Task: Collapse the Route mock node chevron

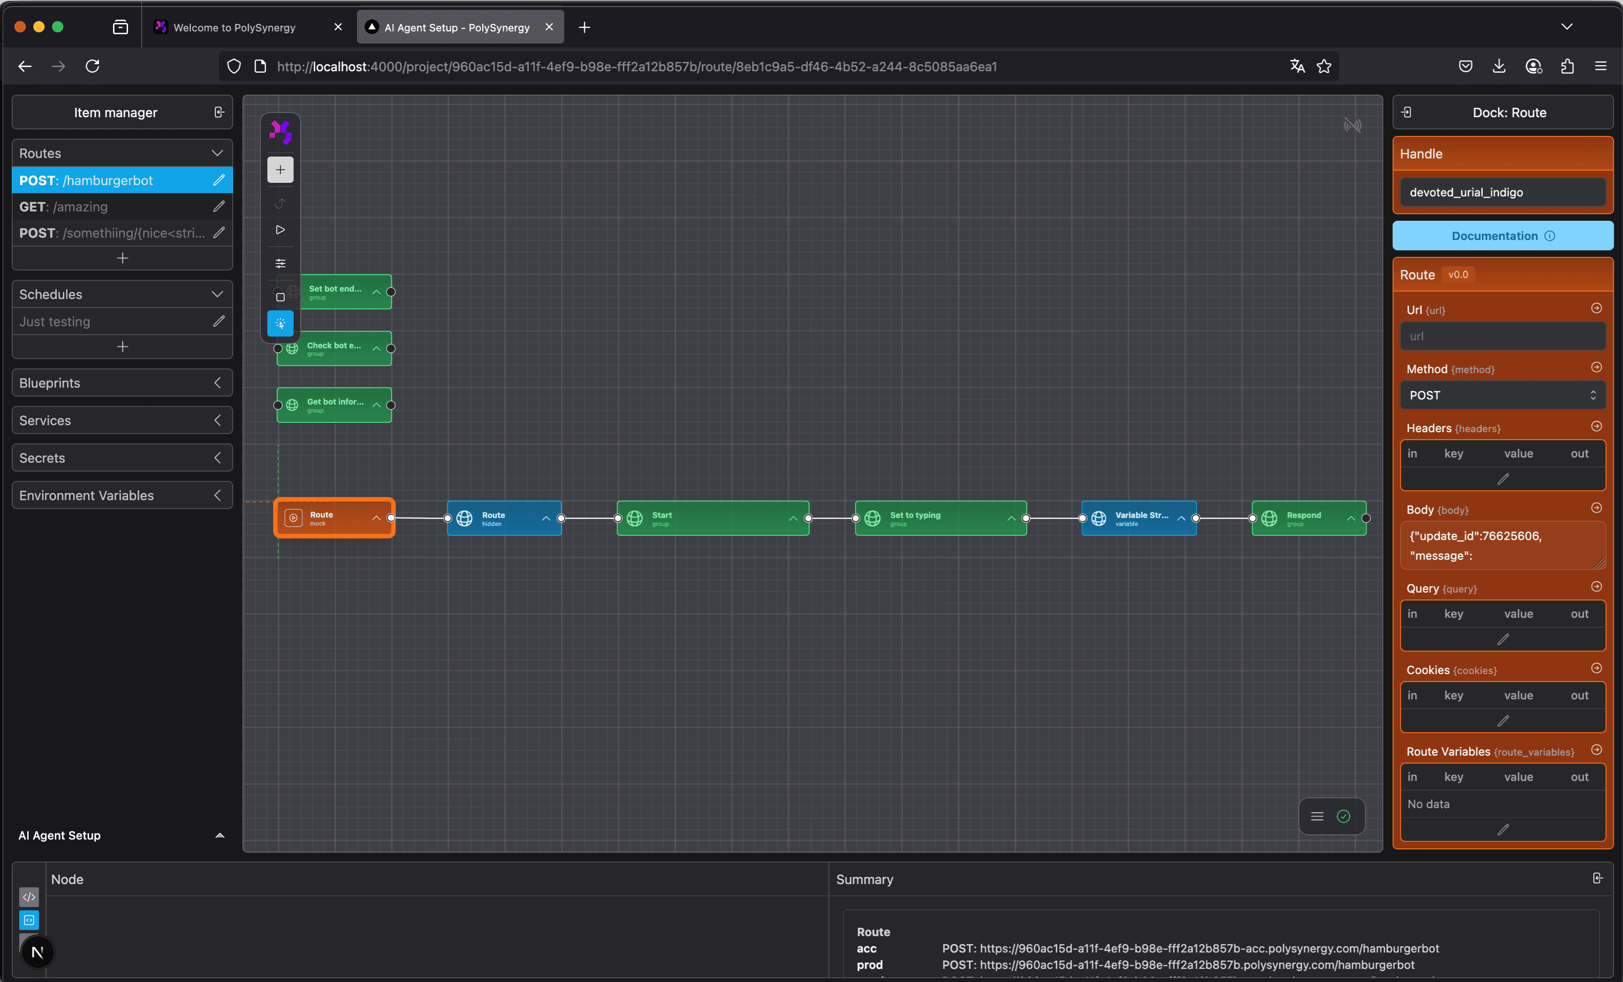Action: coord(376,518)
